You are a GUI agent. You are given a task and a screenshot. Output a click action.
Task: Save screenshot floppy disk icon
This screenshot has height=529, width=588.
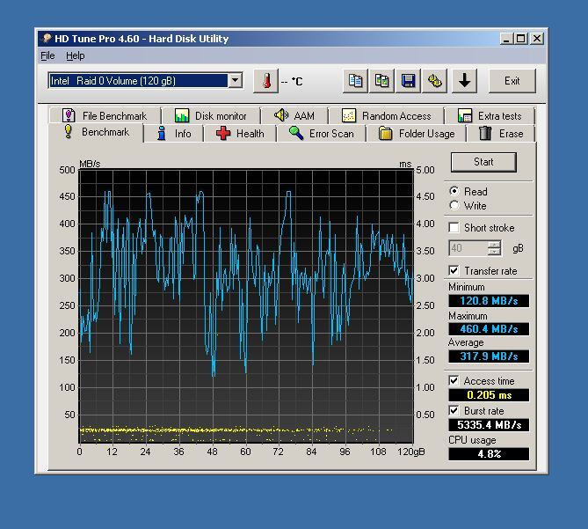(x=408, y=81)
